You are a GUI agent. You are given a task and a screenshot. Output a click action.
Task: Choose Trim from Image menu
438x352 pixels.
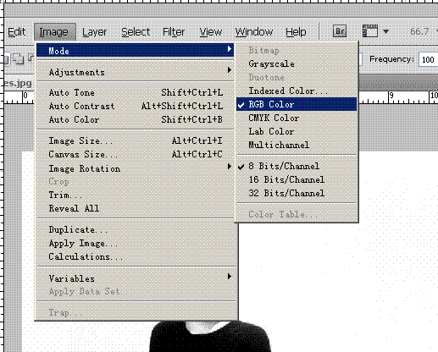point(136,195)
